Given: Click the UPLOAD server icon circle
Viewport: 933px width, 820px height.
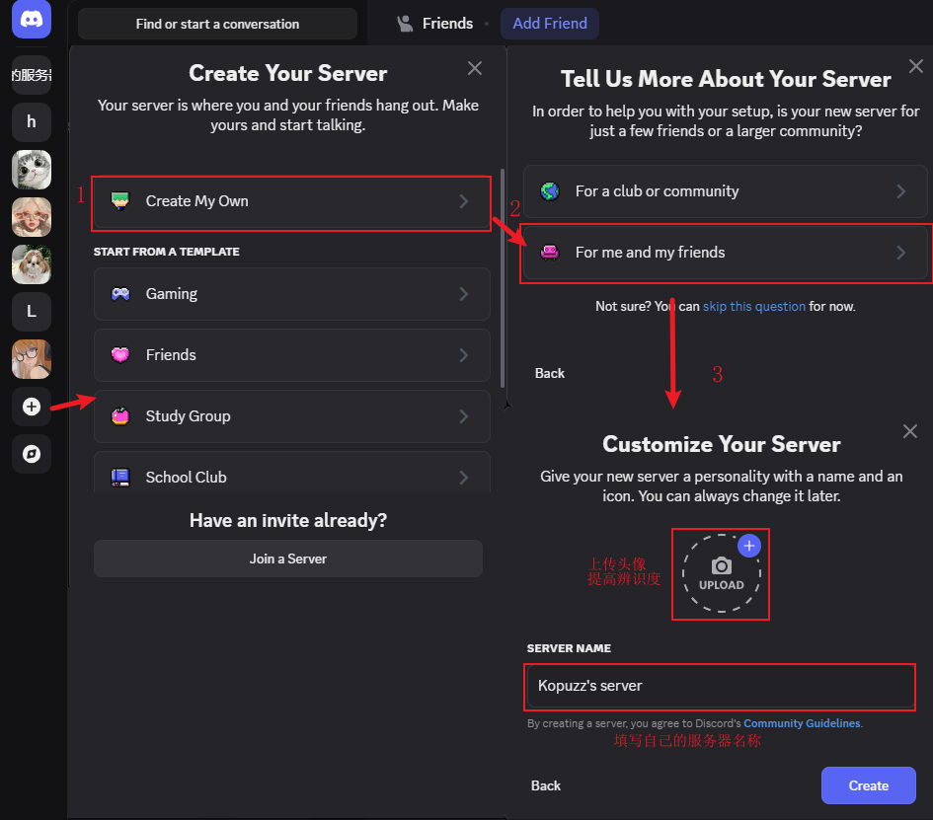Looking at the screenshot, I should [721, 574].
